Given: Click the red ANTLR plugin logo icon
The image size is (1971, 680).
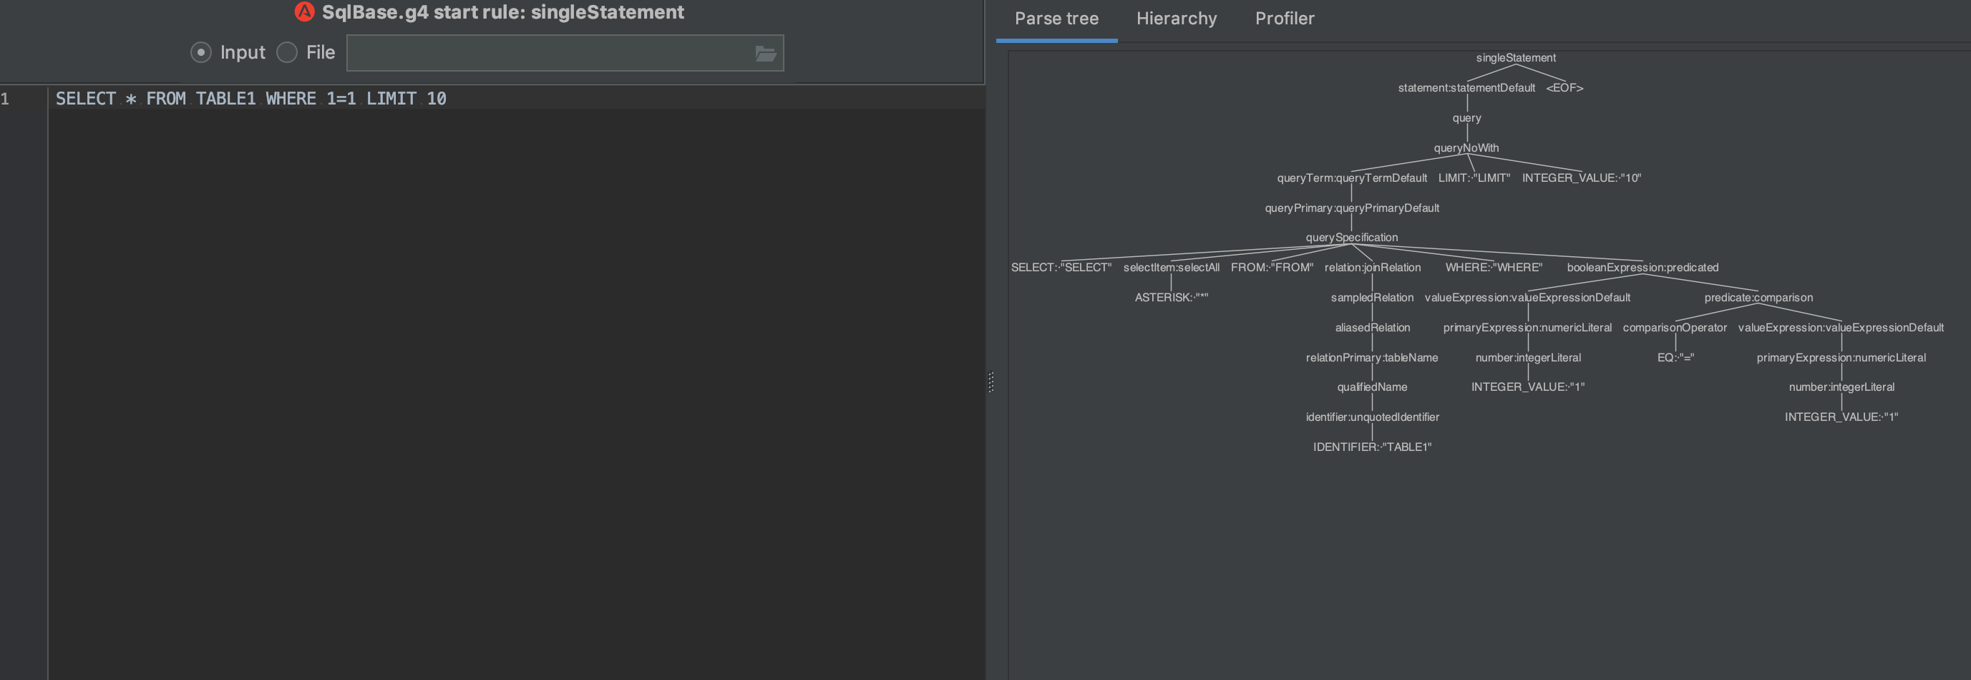Looking at the screenshot, I should tap(305, 11).
